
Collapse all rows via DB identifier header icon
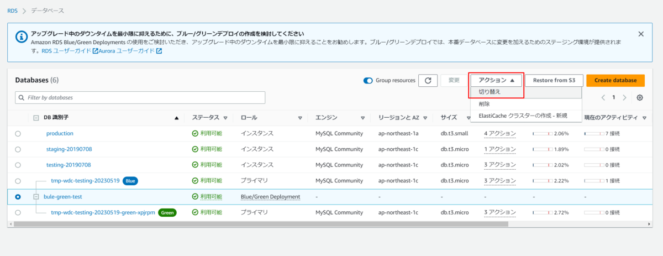pos(36,118)
